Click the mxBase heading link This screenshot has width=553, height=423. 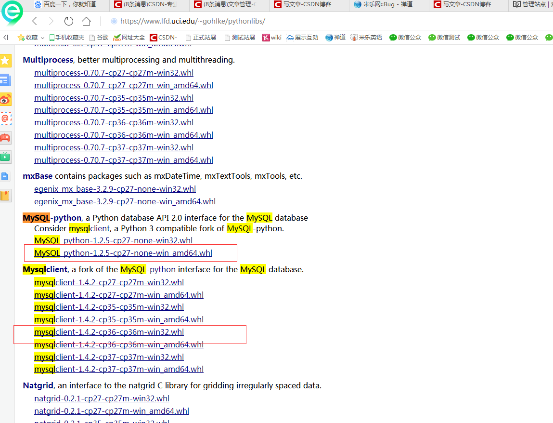[38, 176]
